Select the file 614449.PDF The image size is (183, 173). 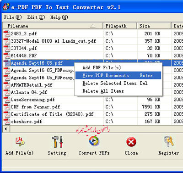24,56
